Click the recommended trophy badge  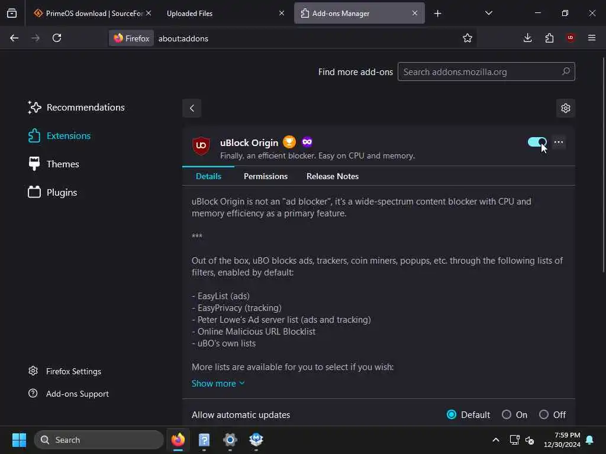pyautogui.click(x=289, y=142)
